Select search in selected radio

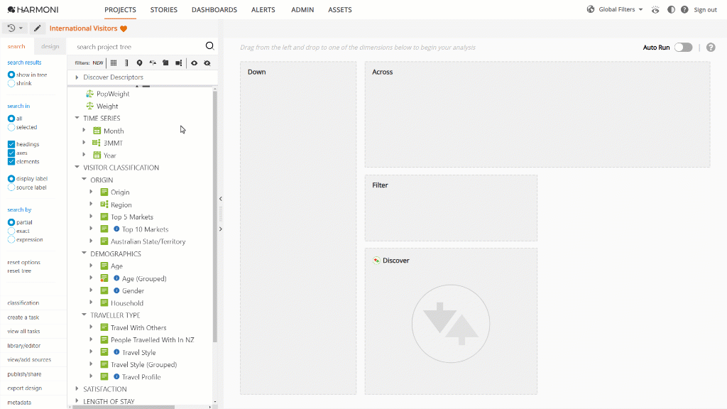point(11,127)
